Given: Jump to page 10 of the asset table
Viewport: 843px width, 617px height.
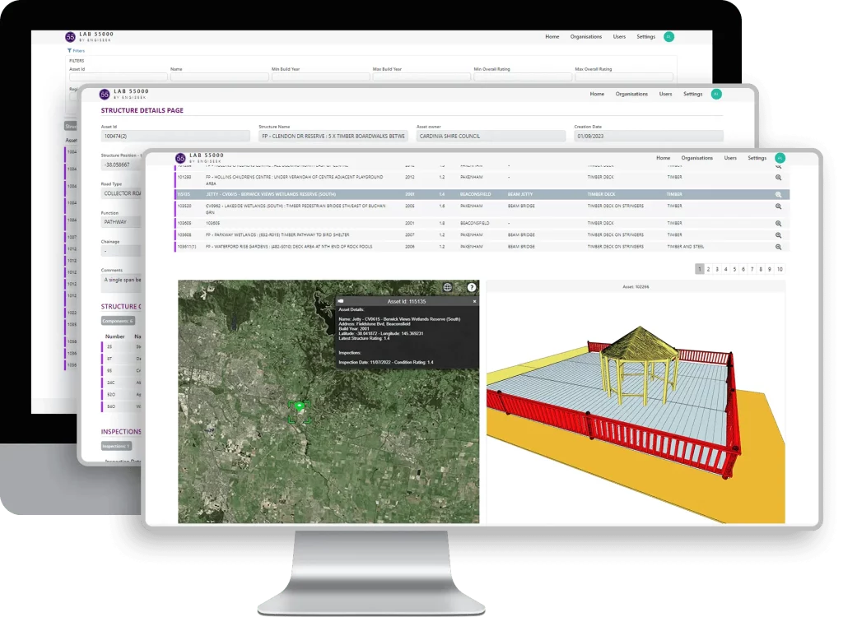Looking at the screenshot, I should [x=779, y=269].
